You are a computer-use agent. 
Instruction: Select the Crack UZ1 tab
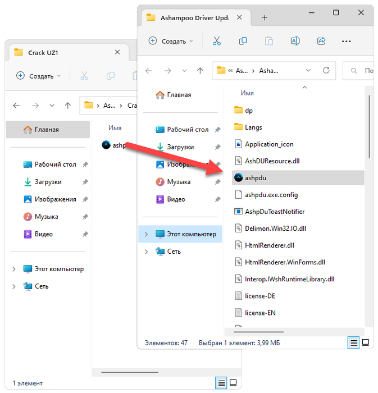click(69, 53)
